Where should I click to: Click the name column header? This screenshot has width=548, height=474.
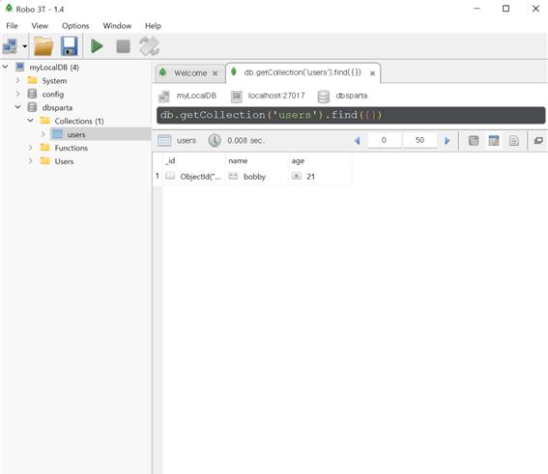[x=256, y=161]
